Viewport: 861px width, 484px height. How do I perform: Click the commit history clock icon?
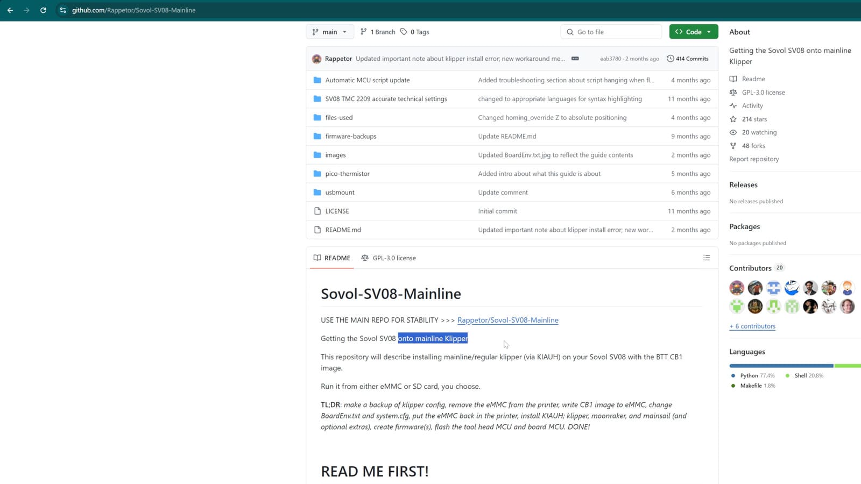(670, 59)
